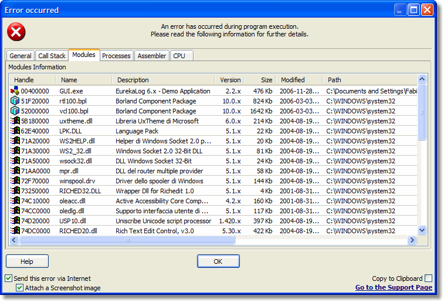Select the 'Libreria UxTheme di Microsoft' cell
Screen dimensions: 444x302
(157, 121)
